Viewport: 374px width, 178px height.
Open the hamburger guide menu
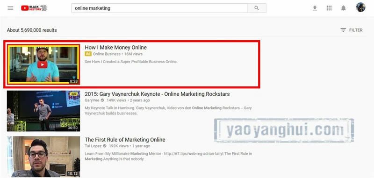(10, 8)
